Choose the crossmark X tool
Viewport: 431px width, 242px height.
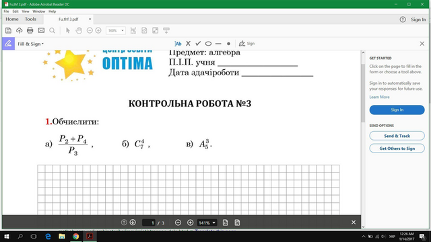(x=188, y=44)
